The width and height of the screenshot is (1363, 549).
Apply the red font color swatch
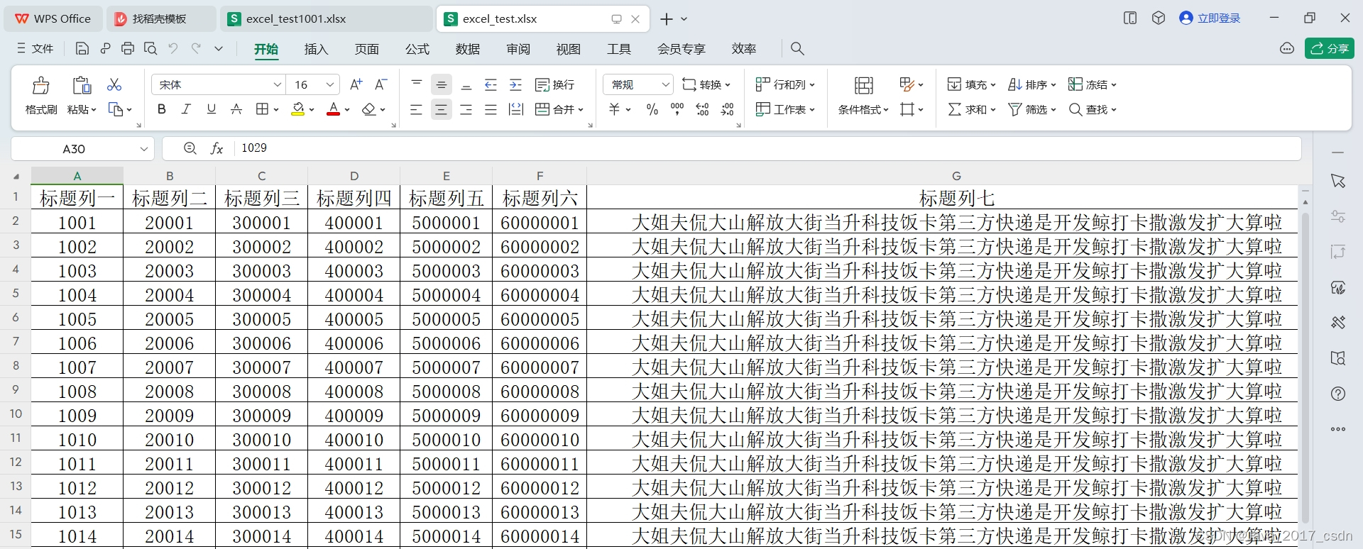(x=333, y=109)
